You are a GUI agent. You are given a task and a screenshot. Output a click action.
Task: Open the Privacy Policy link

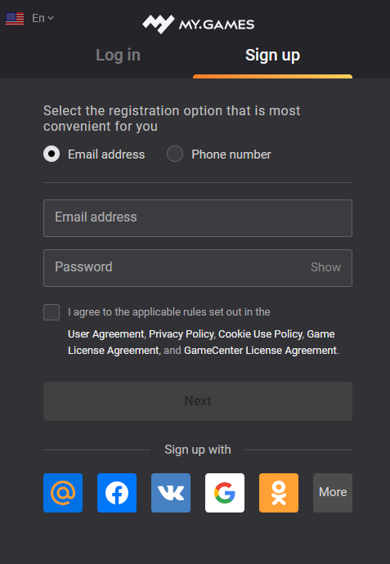(182, 334)
